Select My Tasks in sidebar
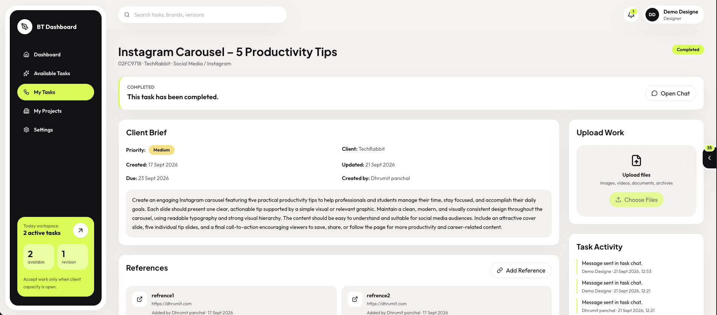 pos(56,92)
